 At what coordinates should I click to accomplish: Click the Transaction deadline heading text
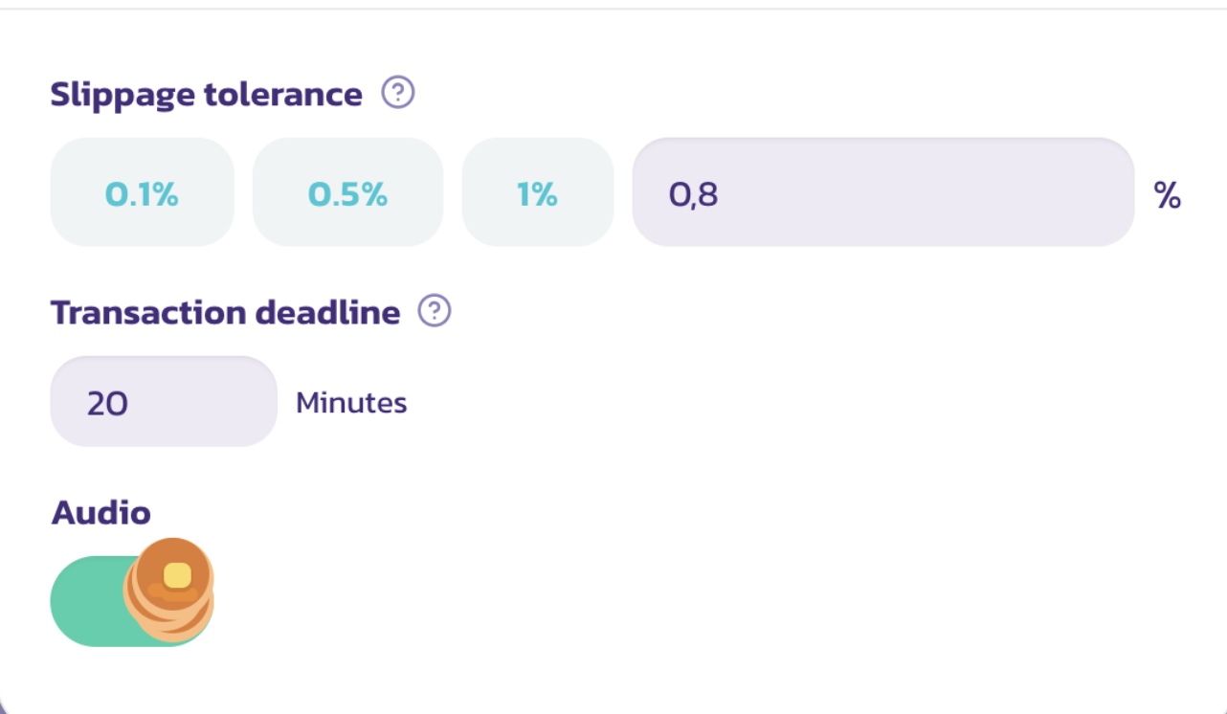[x=225, y=313]
